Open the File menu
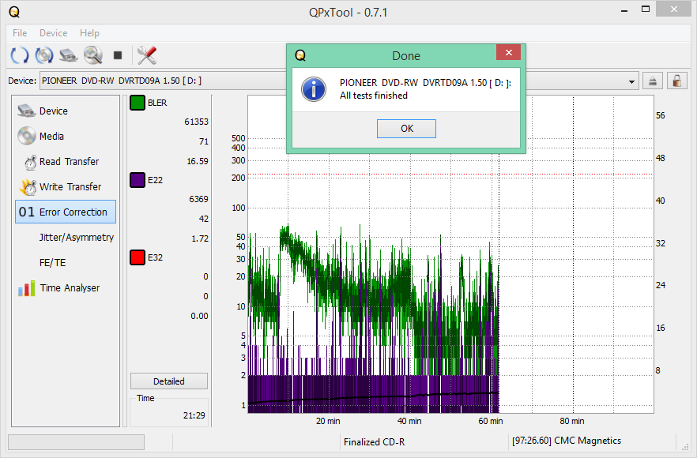Screen dimensions: 697x458 20,33
